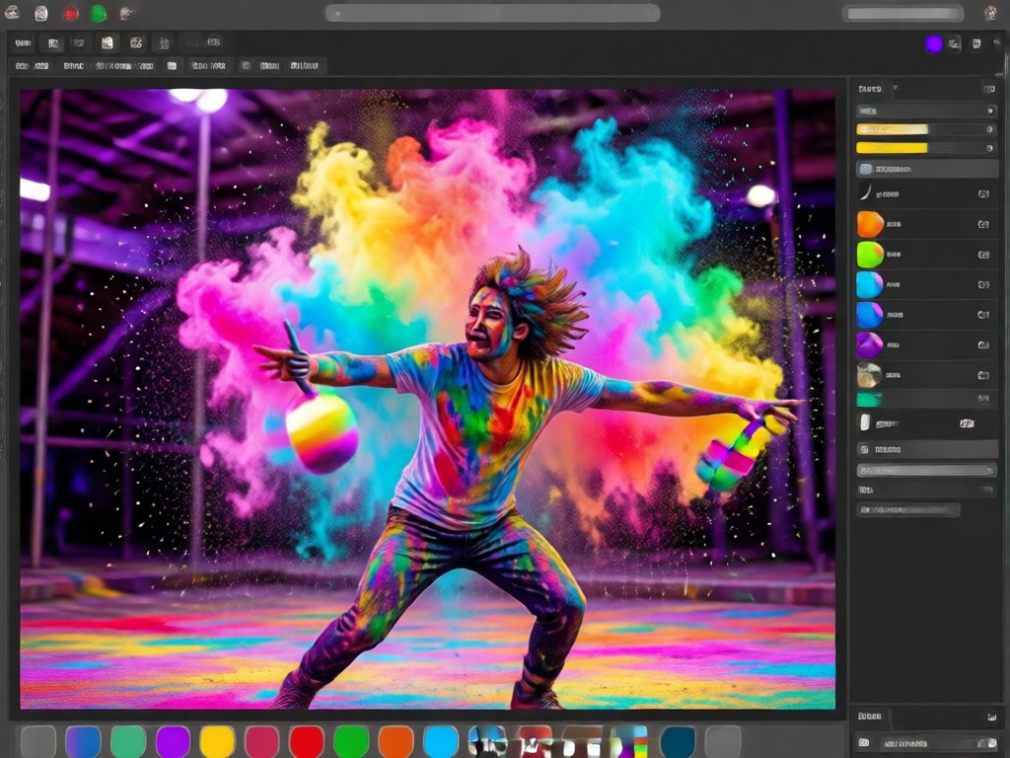
Task: Click the icon at bottom-right panel header
Action: tap(991, 717)
